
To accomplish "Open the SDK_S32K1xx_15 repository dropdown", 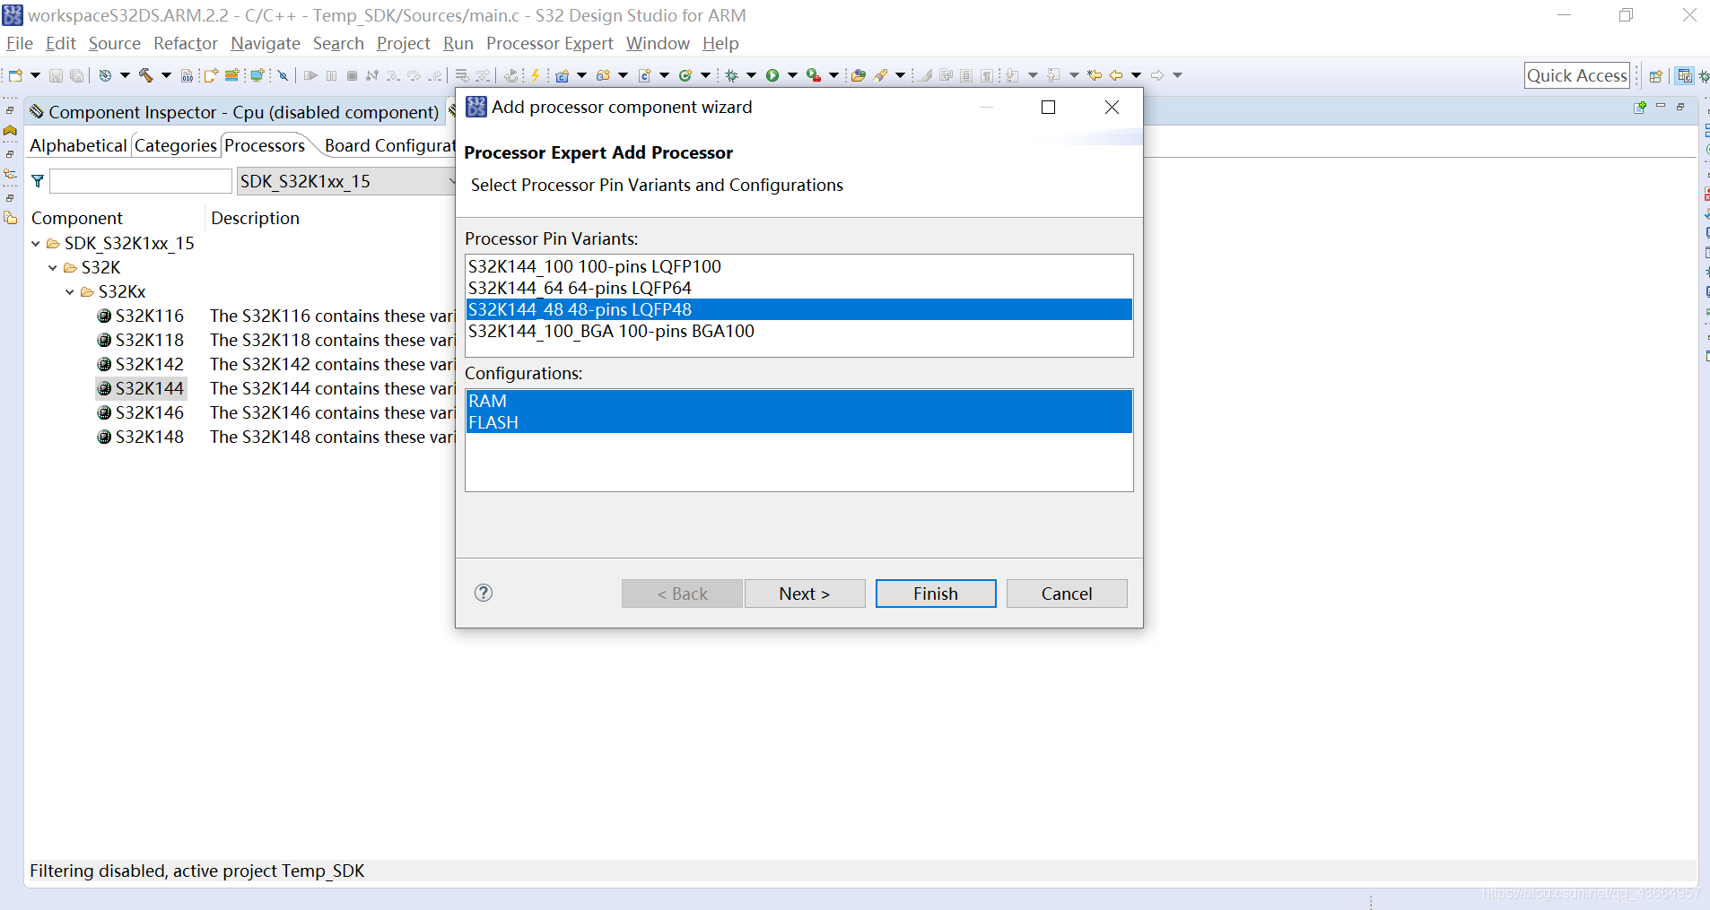I will [348, 181].
